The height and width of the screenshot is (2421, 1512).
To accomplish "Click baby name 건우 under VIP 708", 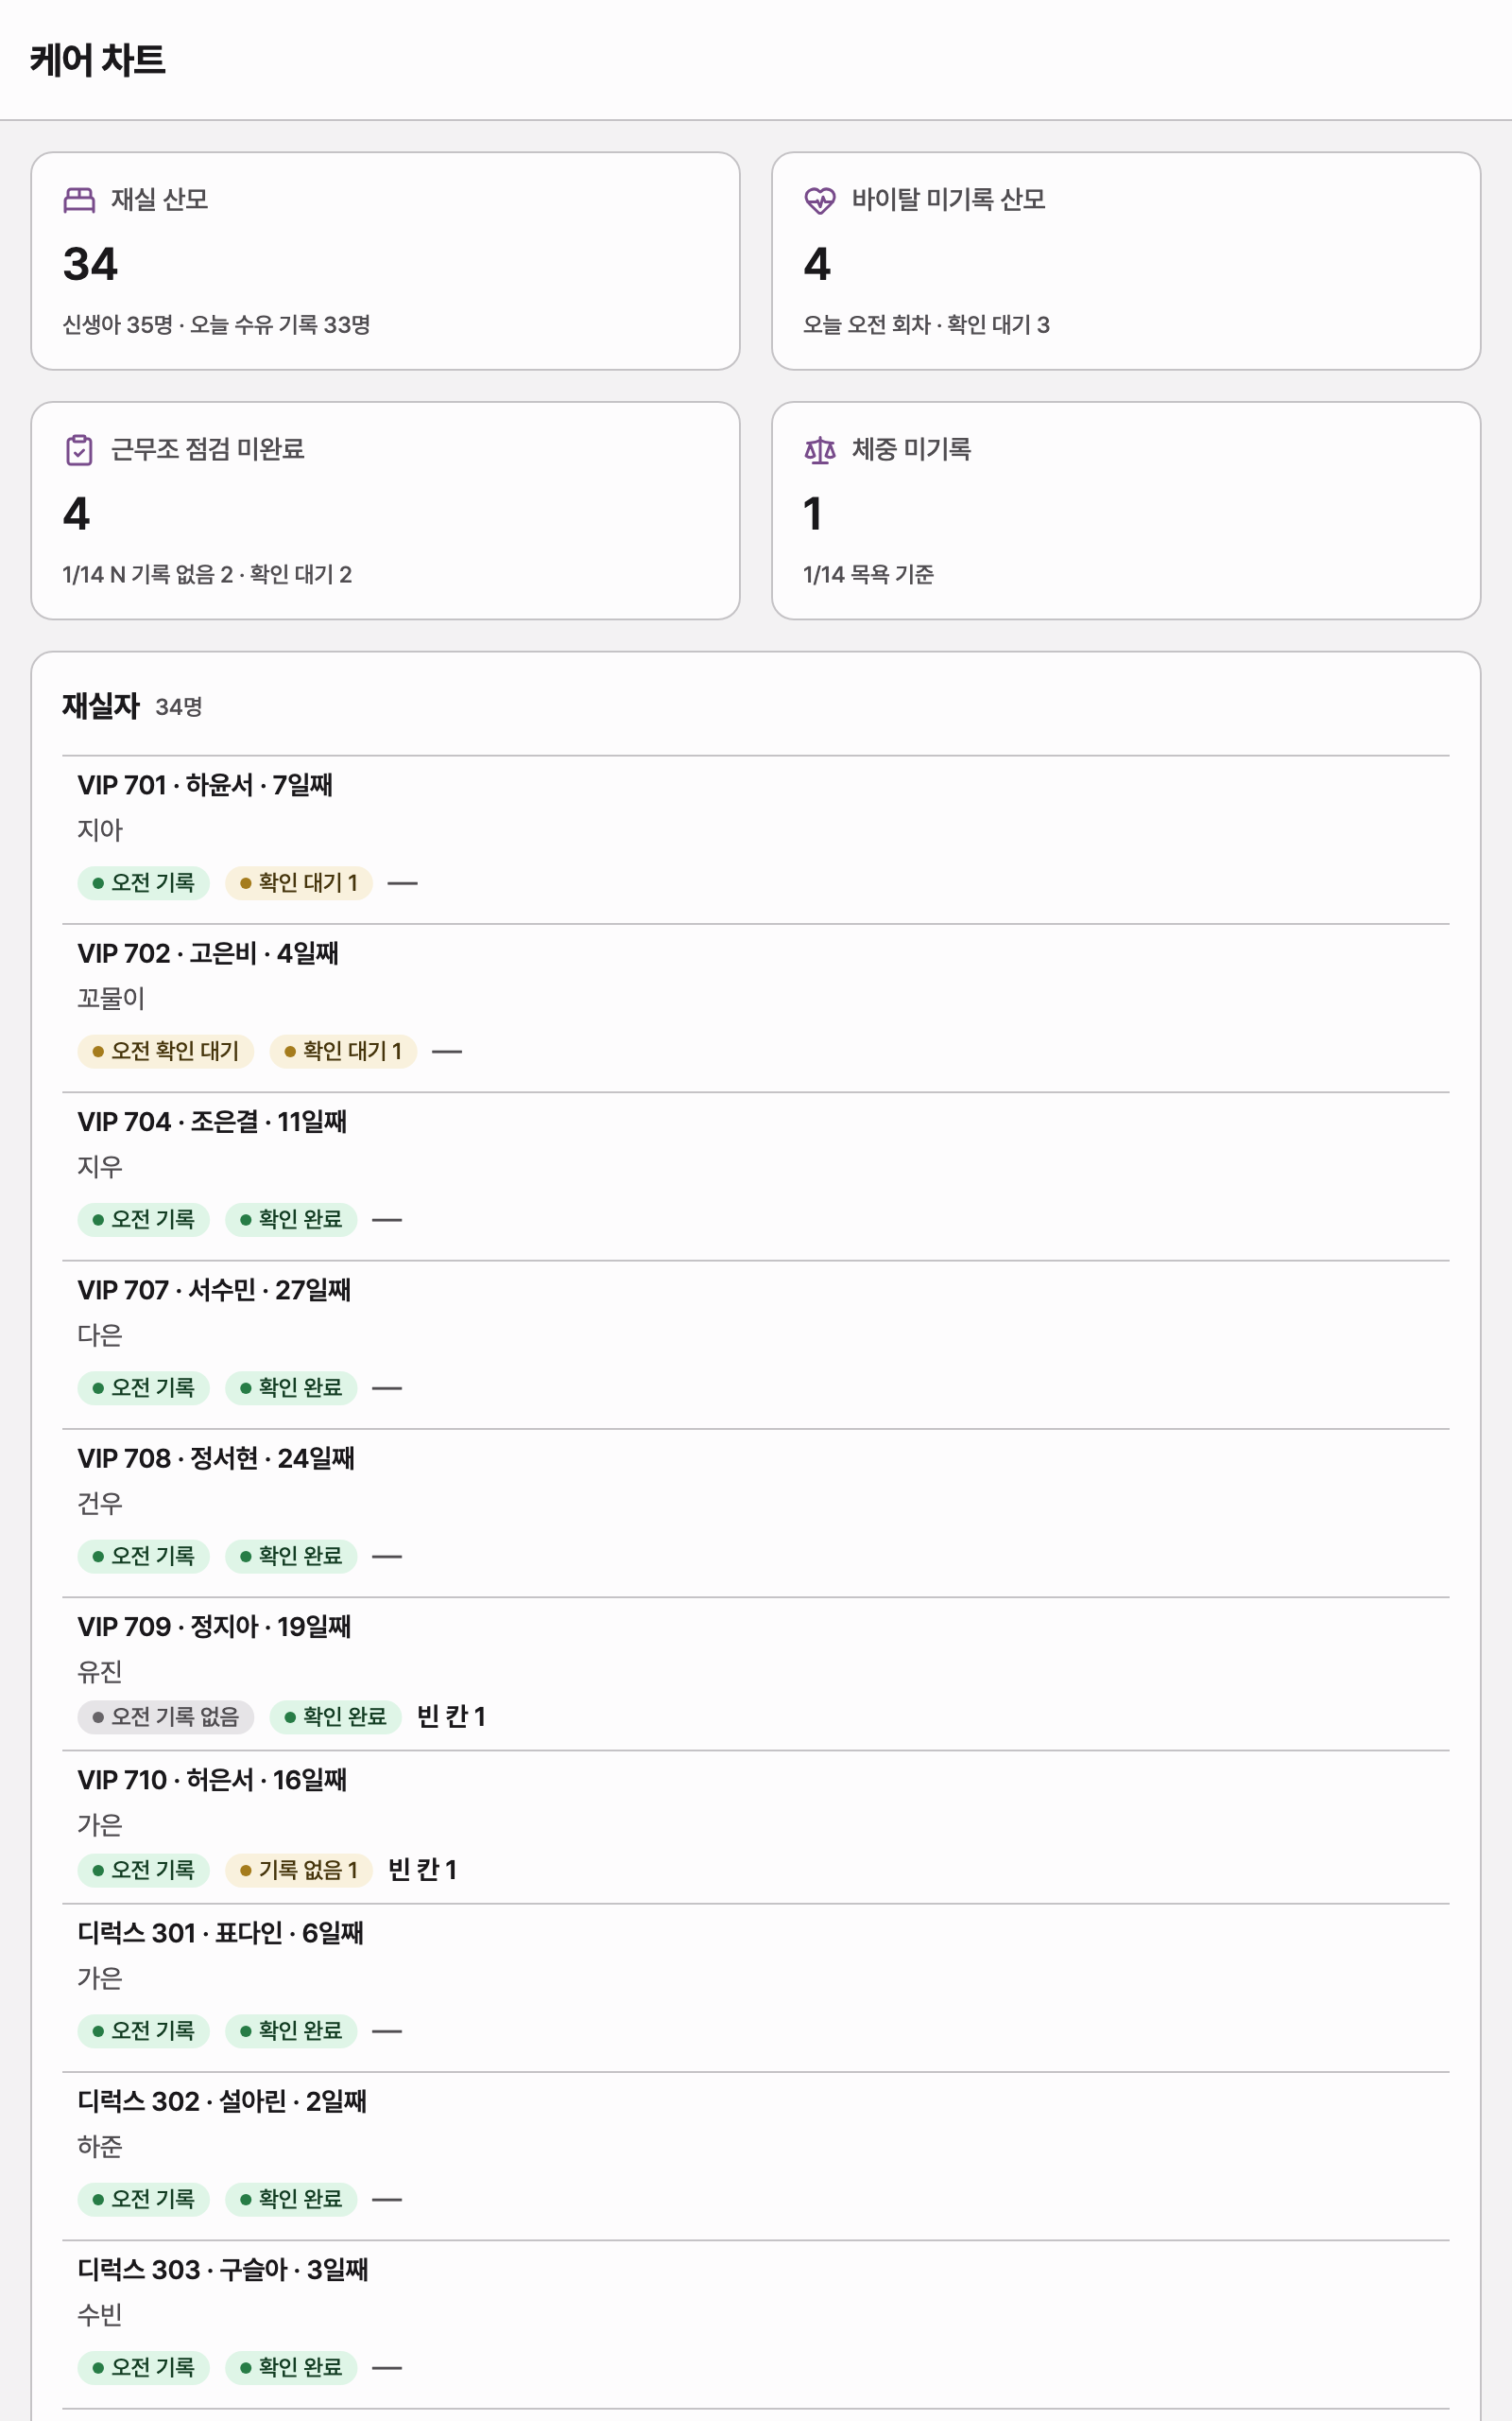I will click(x=100, y=1503).
